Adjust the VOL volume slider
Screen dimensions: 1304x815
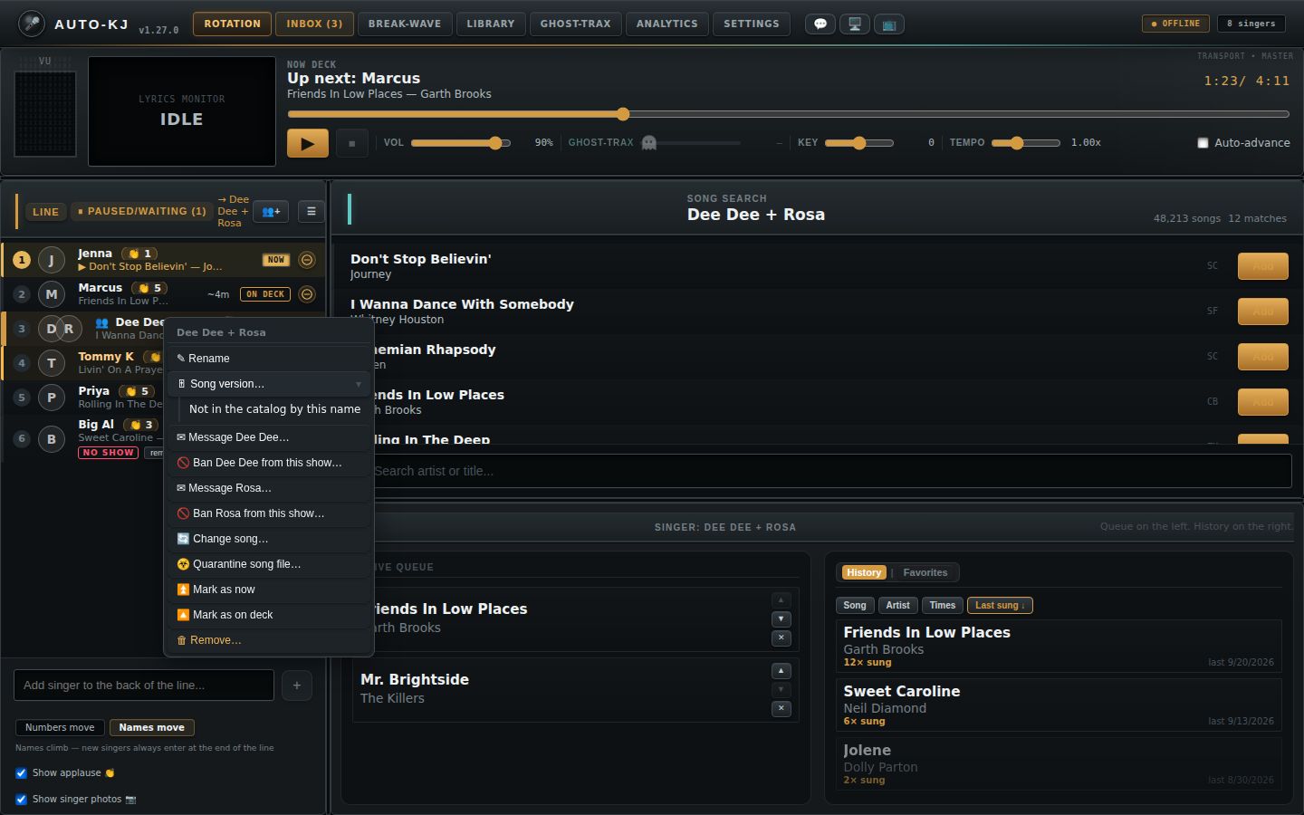click(461, 143)
